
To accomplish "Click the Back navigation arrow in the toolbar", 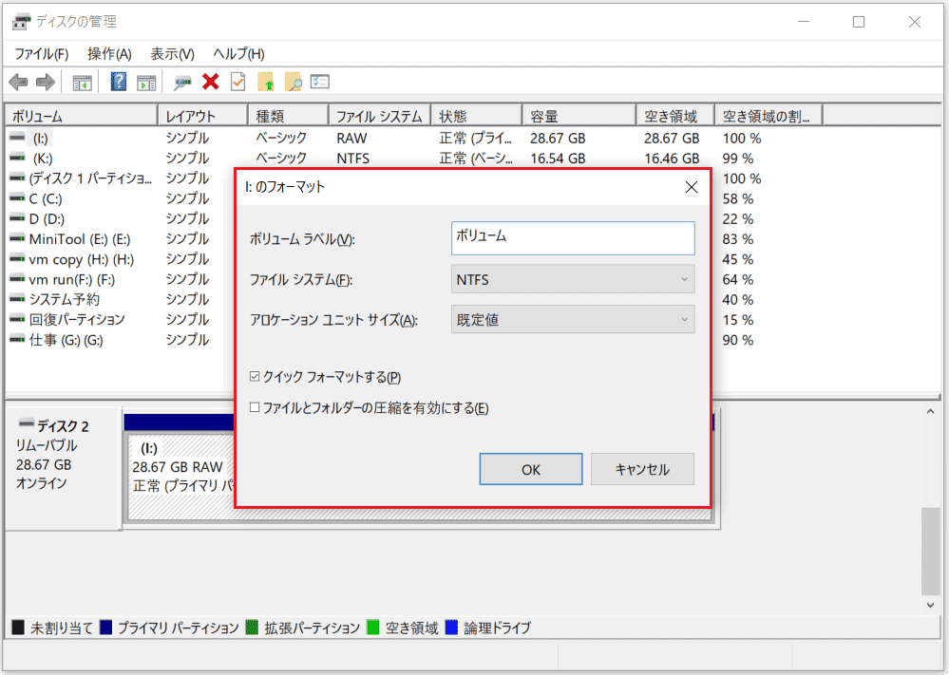I will (19, 82).
